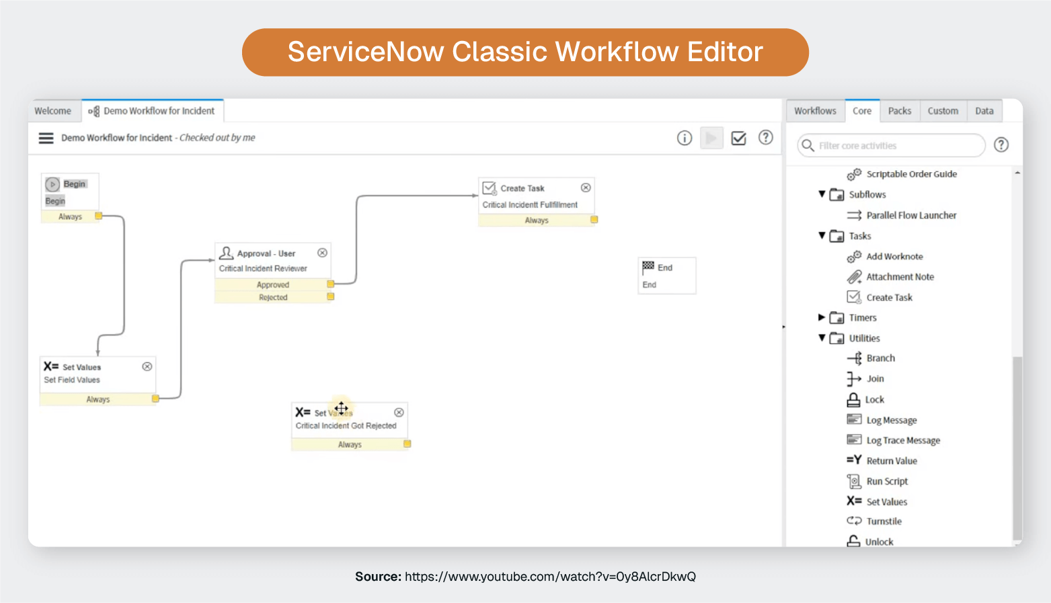1051x603 pixels.
Task: Select the Run Script utility icon
Action: click(x=853, y=481)
